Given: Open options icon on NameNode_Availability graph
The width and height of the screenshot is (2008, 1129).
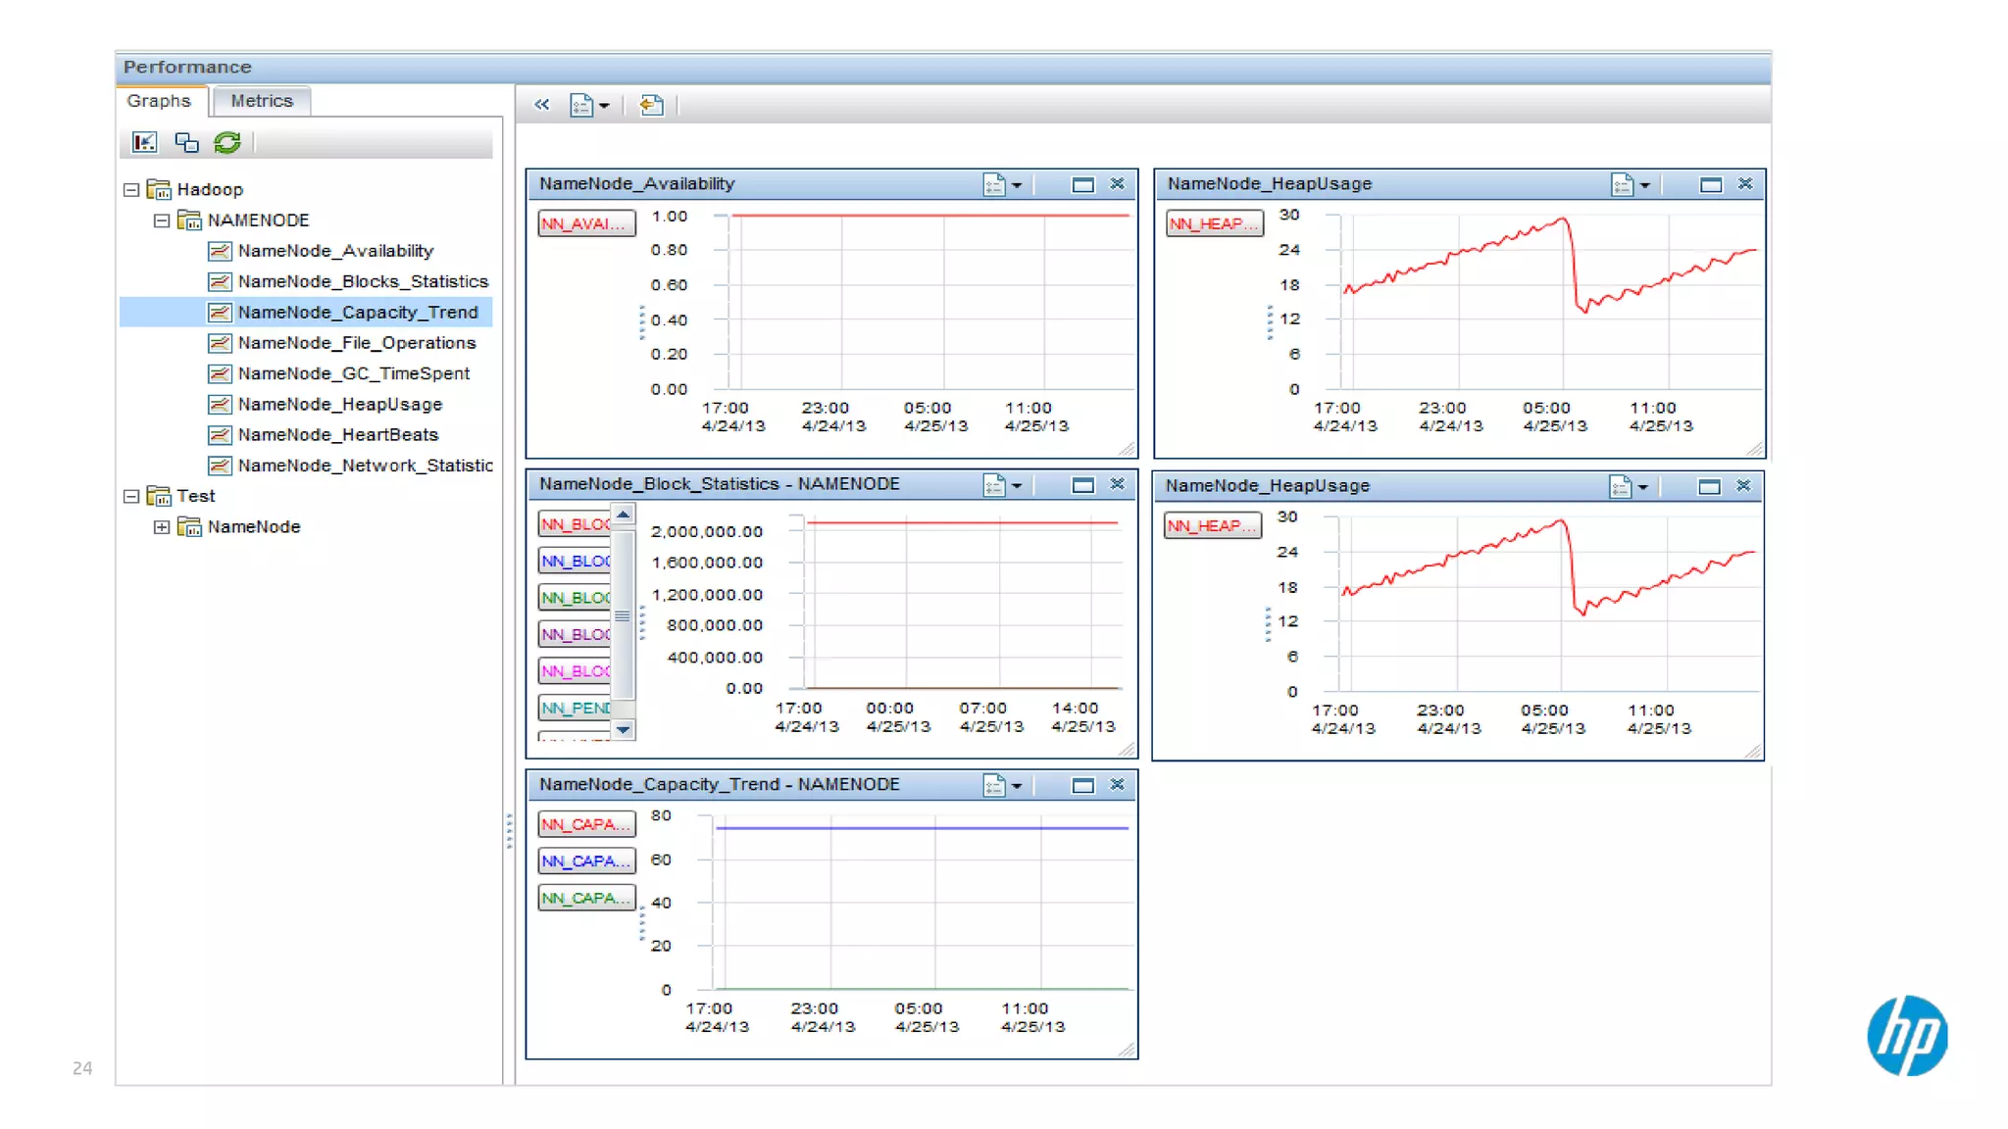Looking at the screenshot, I should click(x=994, y=184).
